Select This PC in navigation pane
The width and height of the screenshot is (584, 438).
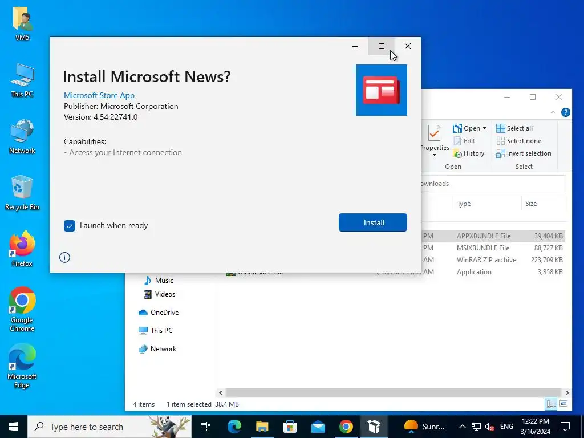click(155, 331)
